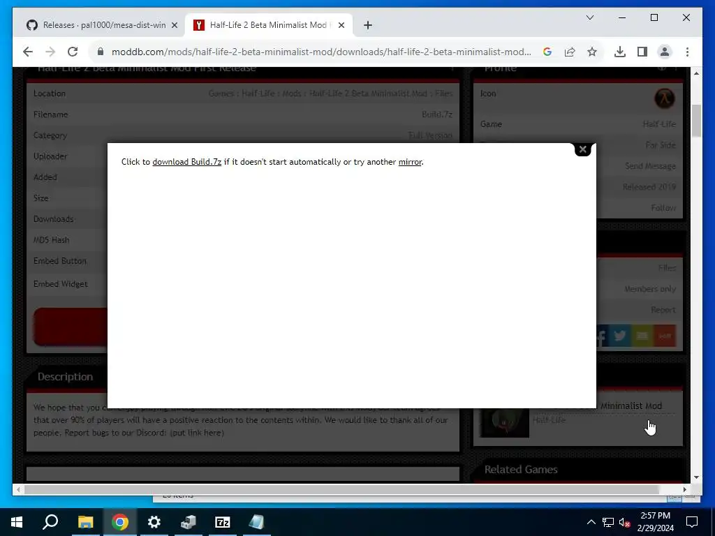Open the Windows Start menu
The image size is (715, 536).
pyautogui.click(x=17, y=522)
